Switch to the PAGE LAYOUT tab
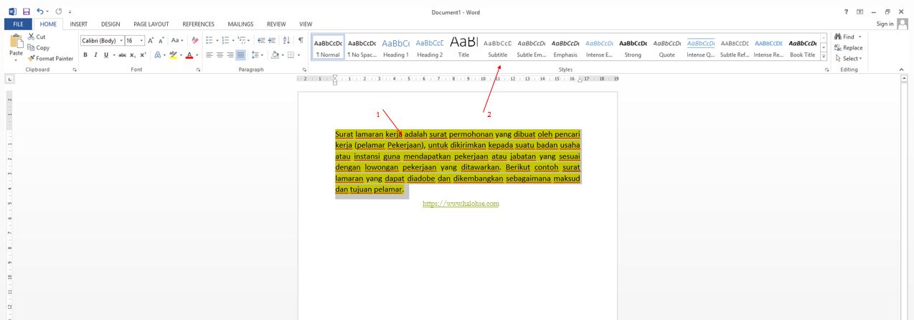Screen dimensions: 914x320 [151, 24]
